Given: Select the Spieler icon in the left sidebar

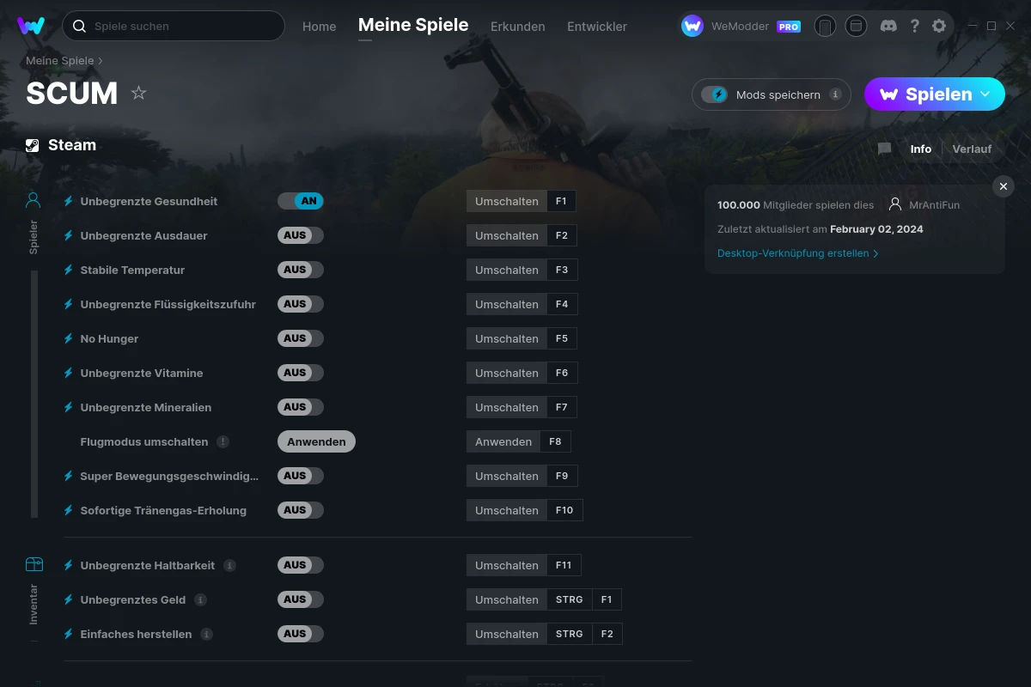Looking at the screenshot, I should 33,199.
